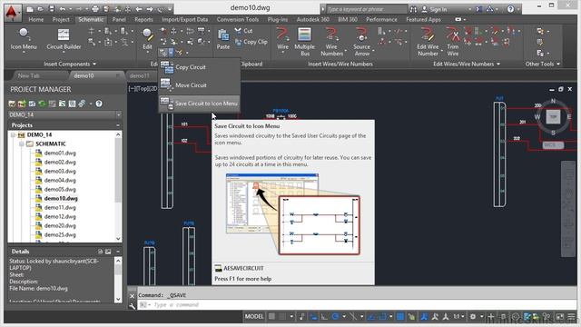Select the Multiple Bus tool
Image resolution: width=581 pixels, height=327 pixels.
click(305, 42)
